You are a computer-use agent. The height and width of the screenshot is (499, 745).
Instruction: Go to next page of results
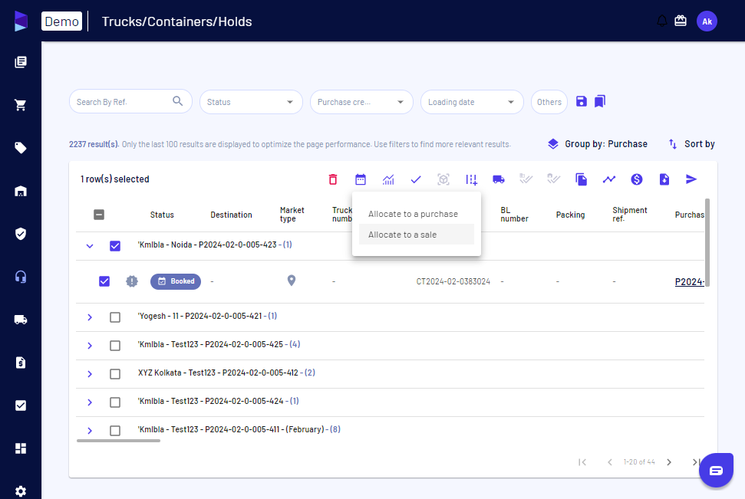point(669,462)
